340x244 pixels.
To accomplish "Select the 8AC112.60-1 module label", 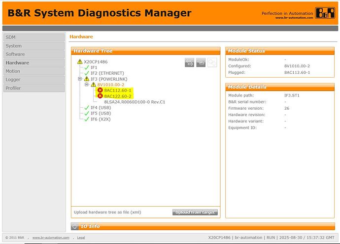I will [x=118, y=91].
